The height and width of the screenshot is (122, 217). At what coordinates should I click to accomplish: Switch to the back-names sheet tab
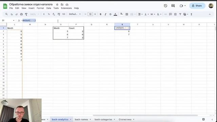(81, 119)
